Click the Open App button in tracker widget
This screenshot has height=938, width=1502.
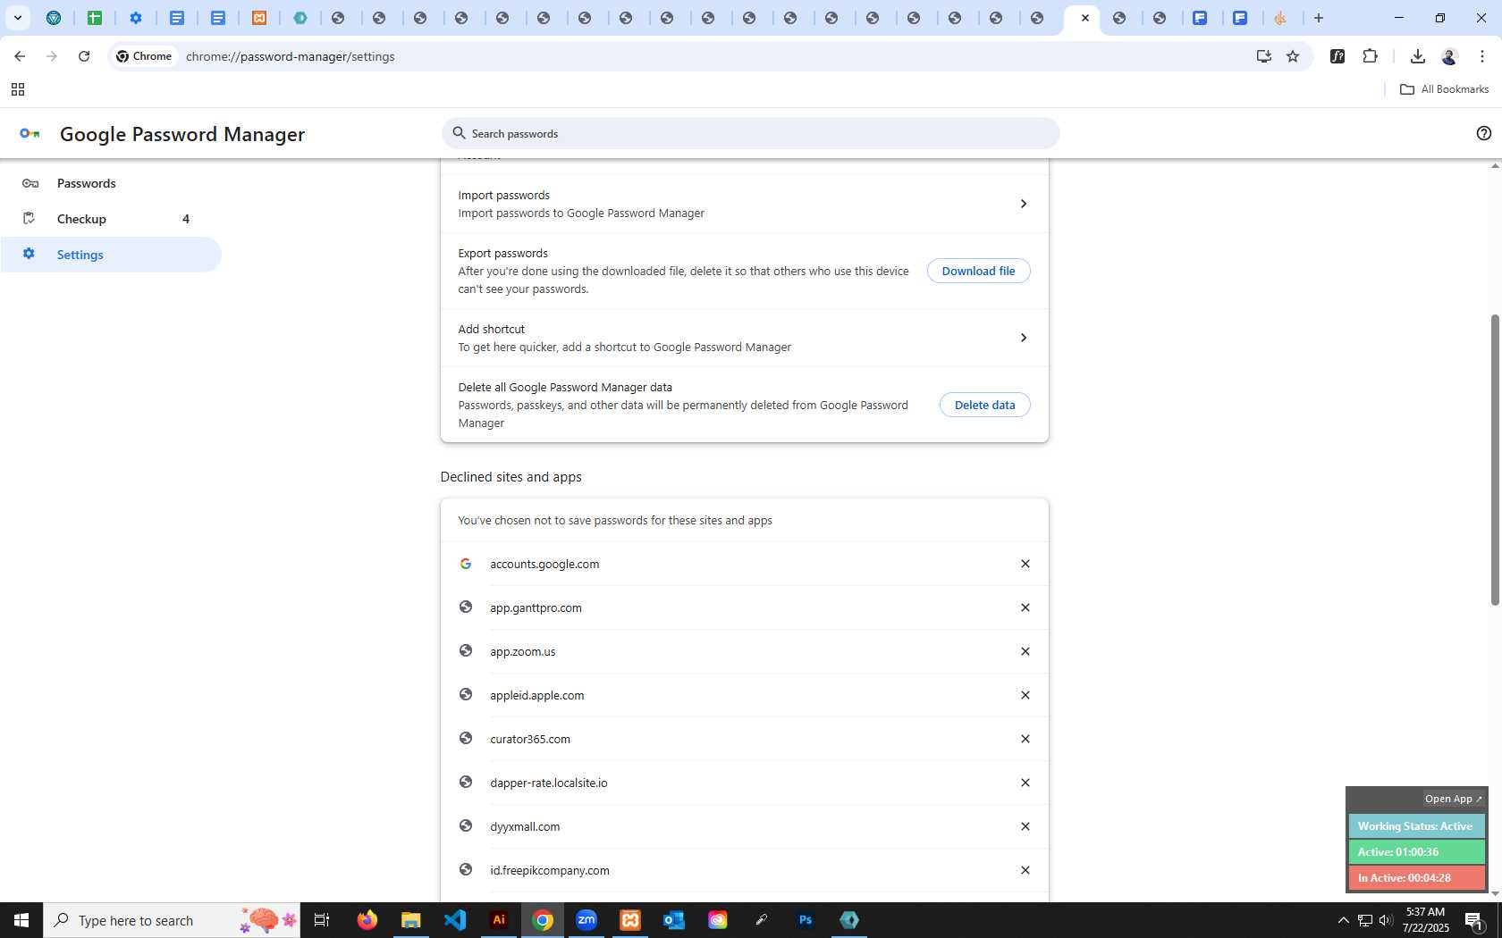point(1453,799)
